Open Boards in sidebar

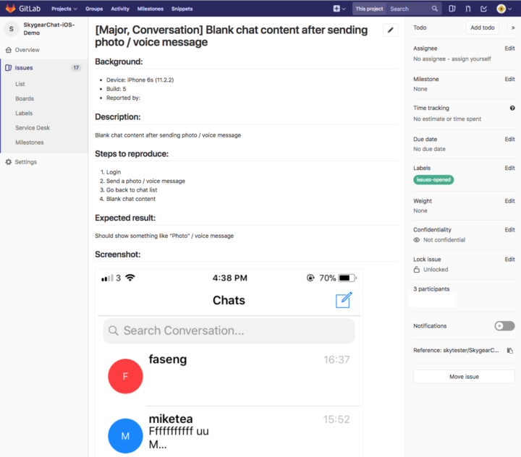pyautogui.click(x=25, y=98)
